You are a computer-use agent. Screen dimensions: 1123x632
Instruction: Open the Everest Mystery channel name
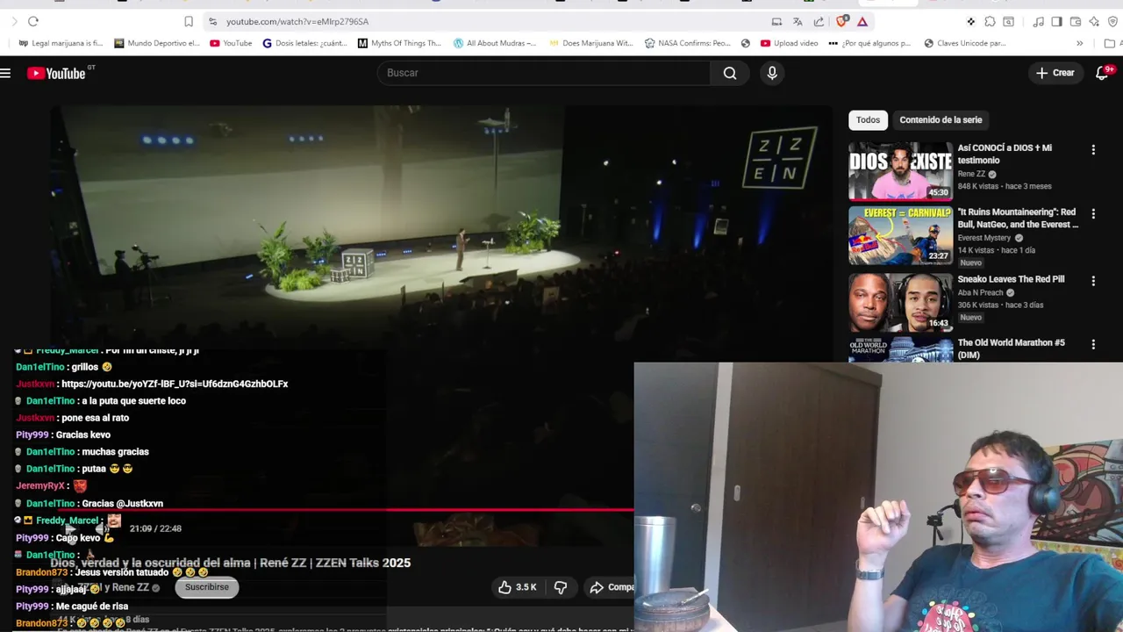pyautogui.click(x=984, y=238)
